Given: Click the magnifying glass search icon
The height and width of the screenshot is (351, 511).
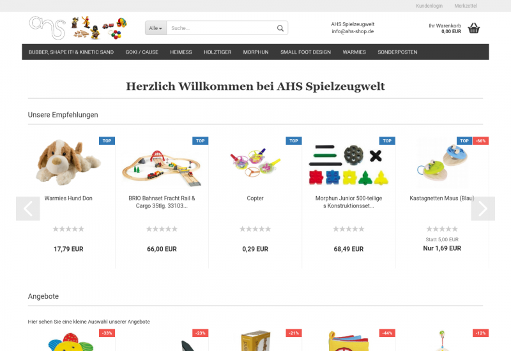Looking at the screenshot, I should (x=280, y=28).
